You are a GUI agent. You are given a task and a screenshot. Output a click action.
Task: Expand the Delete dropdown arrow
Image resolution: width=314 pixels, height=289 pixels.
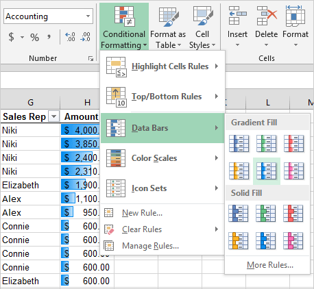point(266,45)
